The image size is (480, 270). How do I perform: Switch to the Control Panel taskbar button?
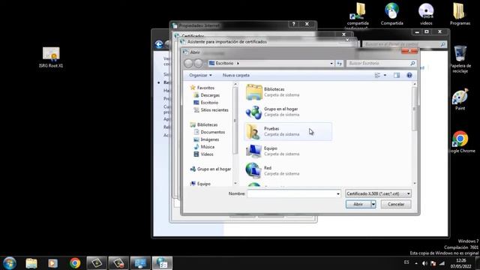(x=140, y=263)
